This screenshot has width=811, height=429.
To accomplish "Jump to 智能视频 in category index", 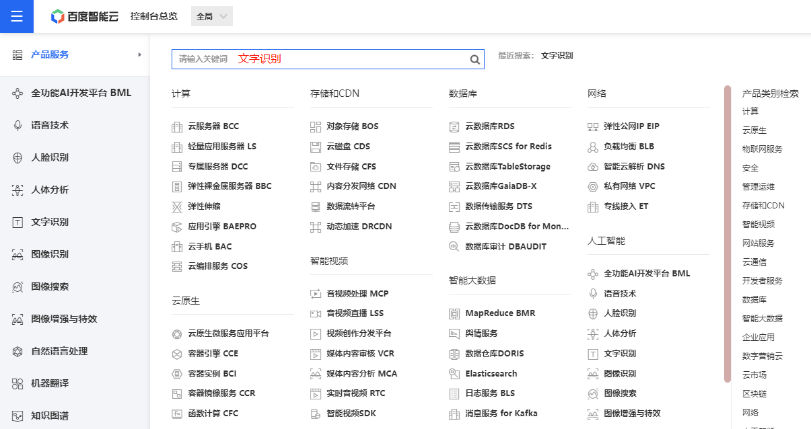I will pyautogui.click(x=759, y=225).
